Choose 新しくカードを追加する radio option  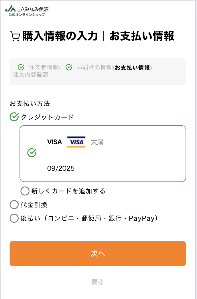(25, 191)
